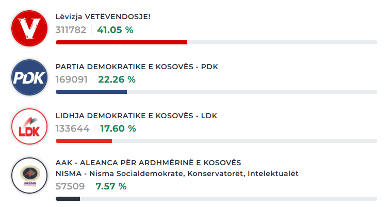Image resolution: width=390 pixels, height=207 pixels.
Task: Click Vetëvendosje red progress bar
Action: [121, 42]
